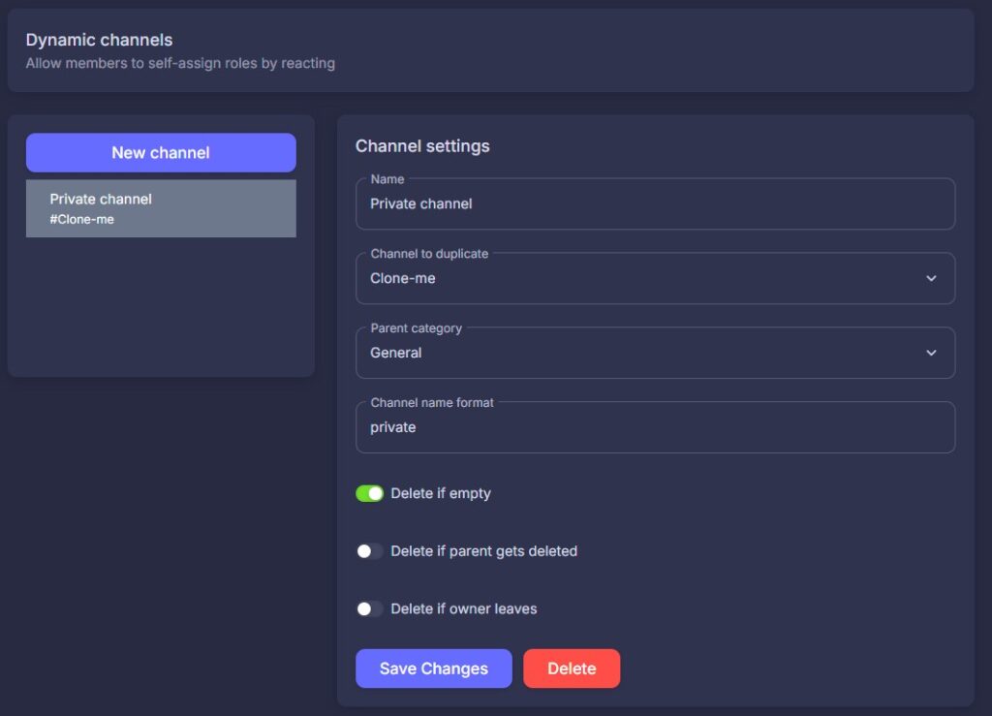Click the "Delete if empty" label text
Image resolution: width=992 pixels, height=716 pixels.
click(x=441, y=494)
